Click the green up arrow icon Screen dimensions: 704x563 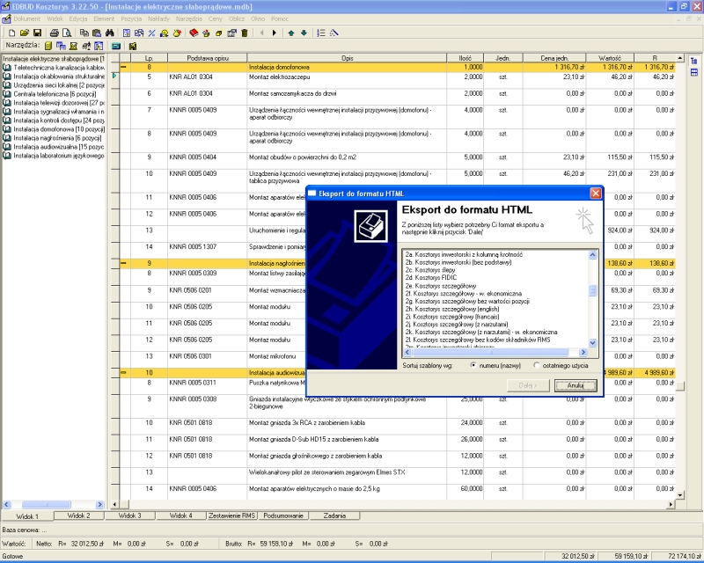[290, 33]
